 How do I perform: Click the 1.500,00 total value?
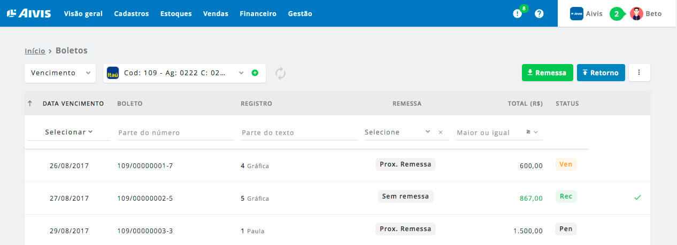527,231
